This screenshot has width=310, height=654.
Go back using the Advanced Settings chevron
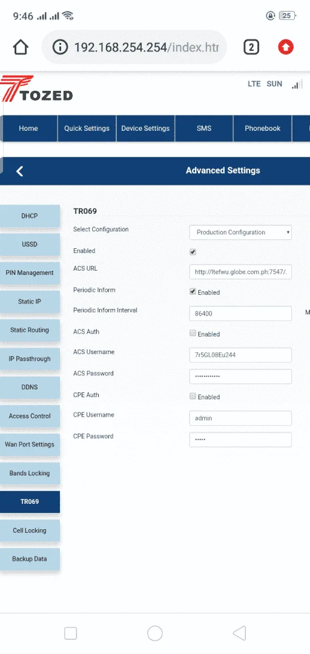(19, 171)
